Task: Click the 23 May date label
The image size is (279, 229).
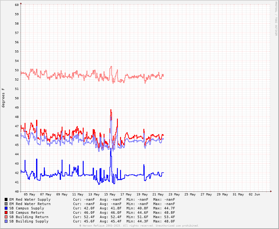Action: tap(174, 194)
